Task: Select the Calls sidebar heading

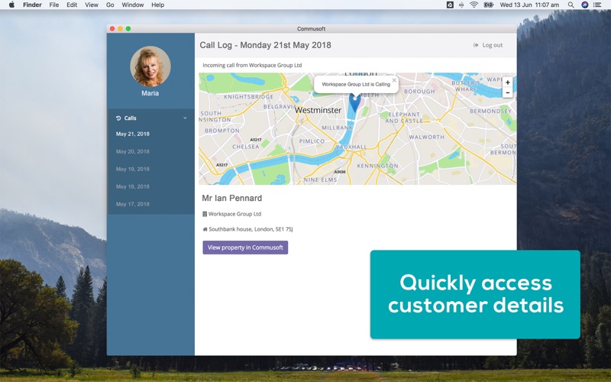Action: 130,118
